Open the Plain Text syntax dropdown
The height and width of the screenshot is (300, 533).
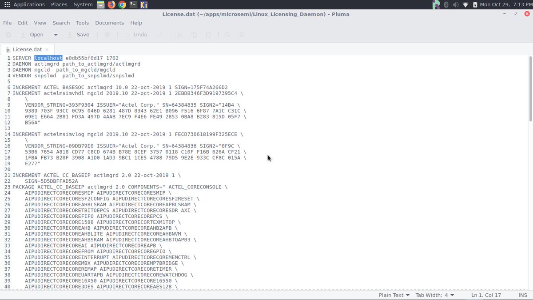pyautogui.click(x=394, y=295)
